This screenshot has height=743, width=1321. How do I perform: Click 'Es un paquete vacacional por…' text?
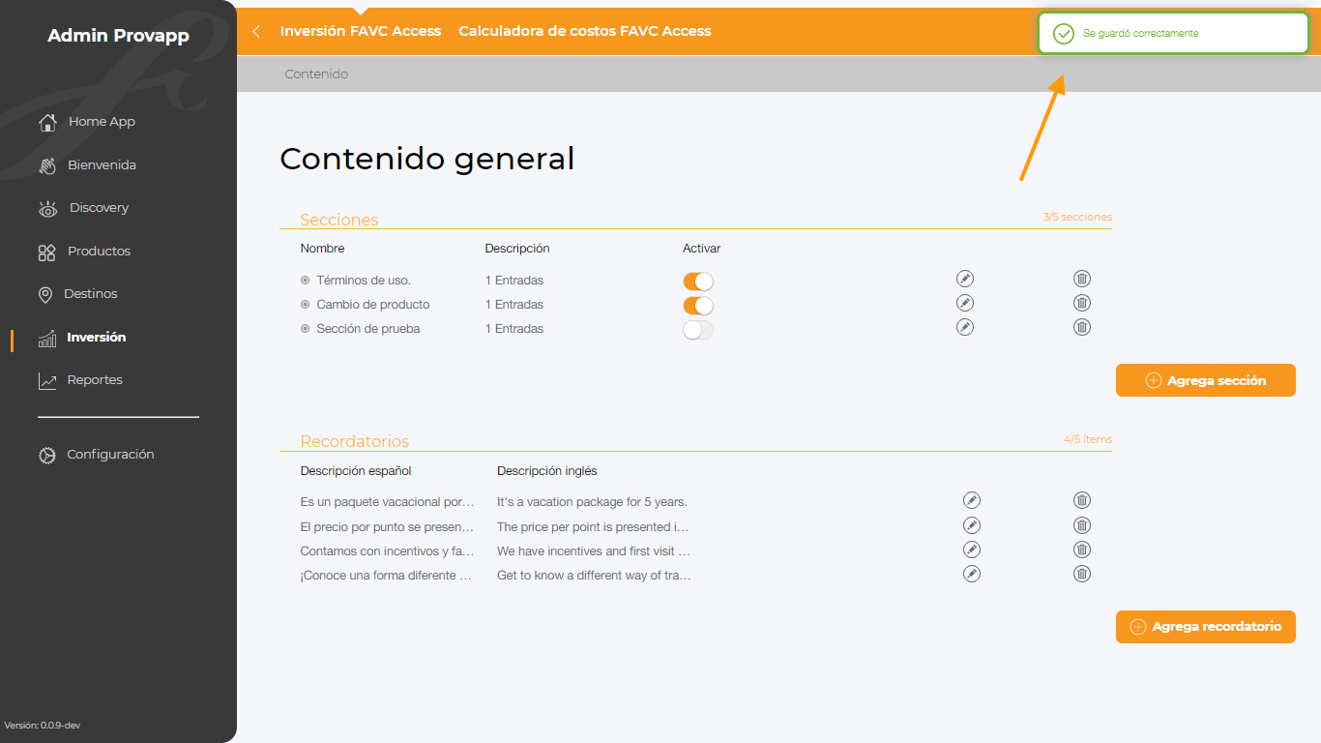[x=388, y=502]
